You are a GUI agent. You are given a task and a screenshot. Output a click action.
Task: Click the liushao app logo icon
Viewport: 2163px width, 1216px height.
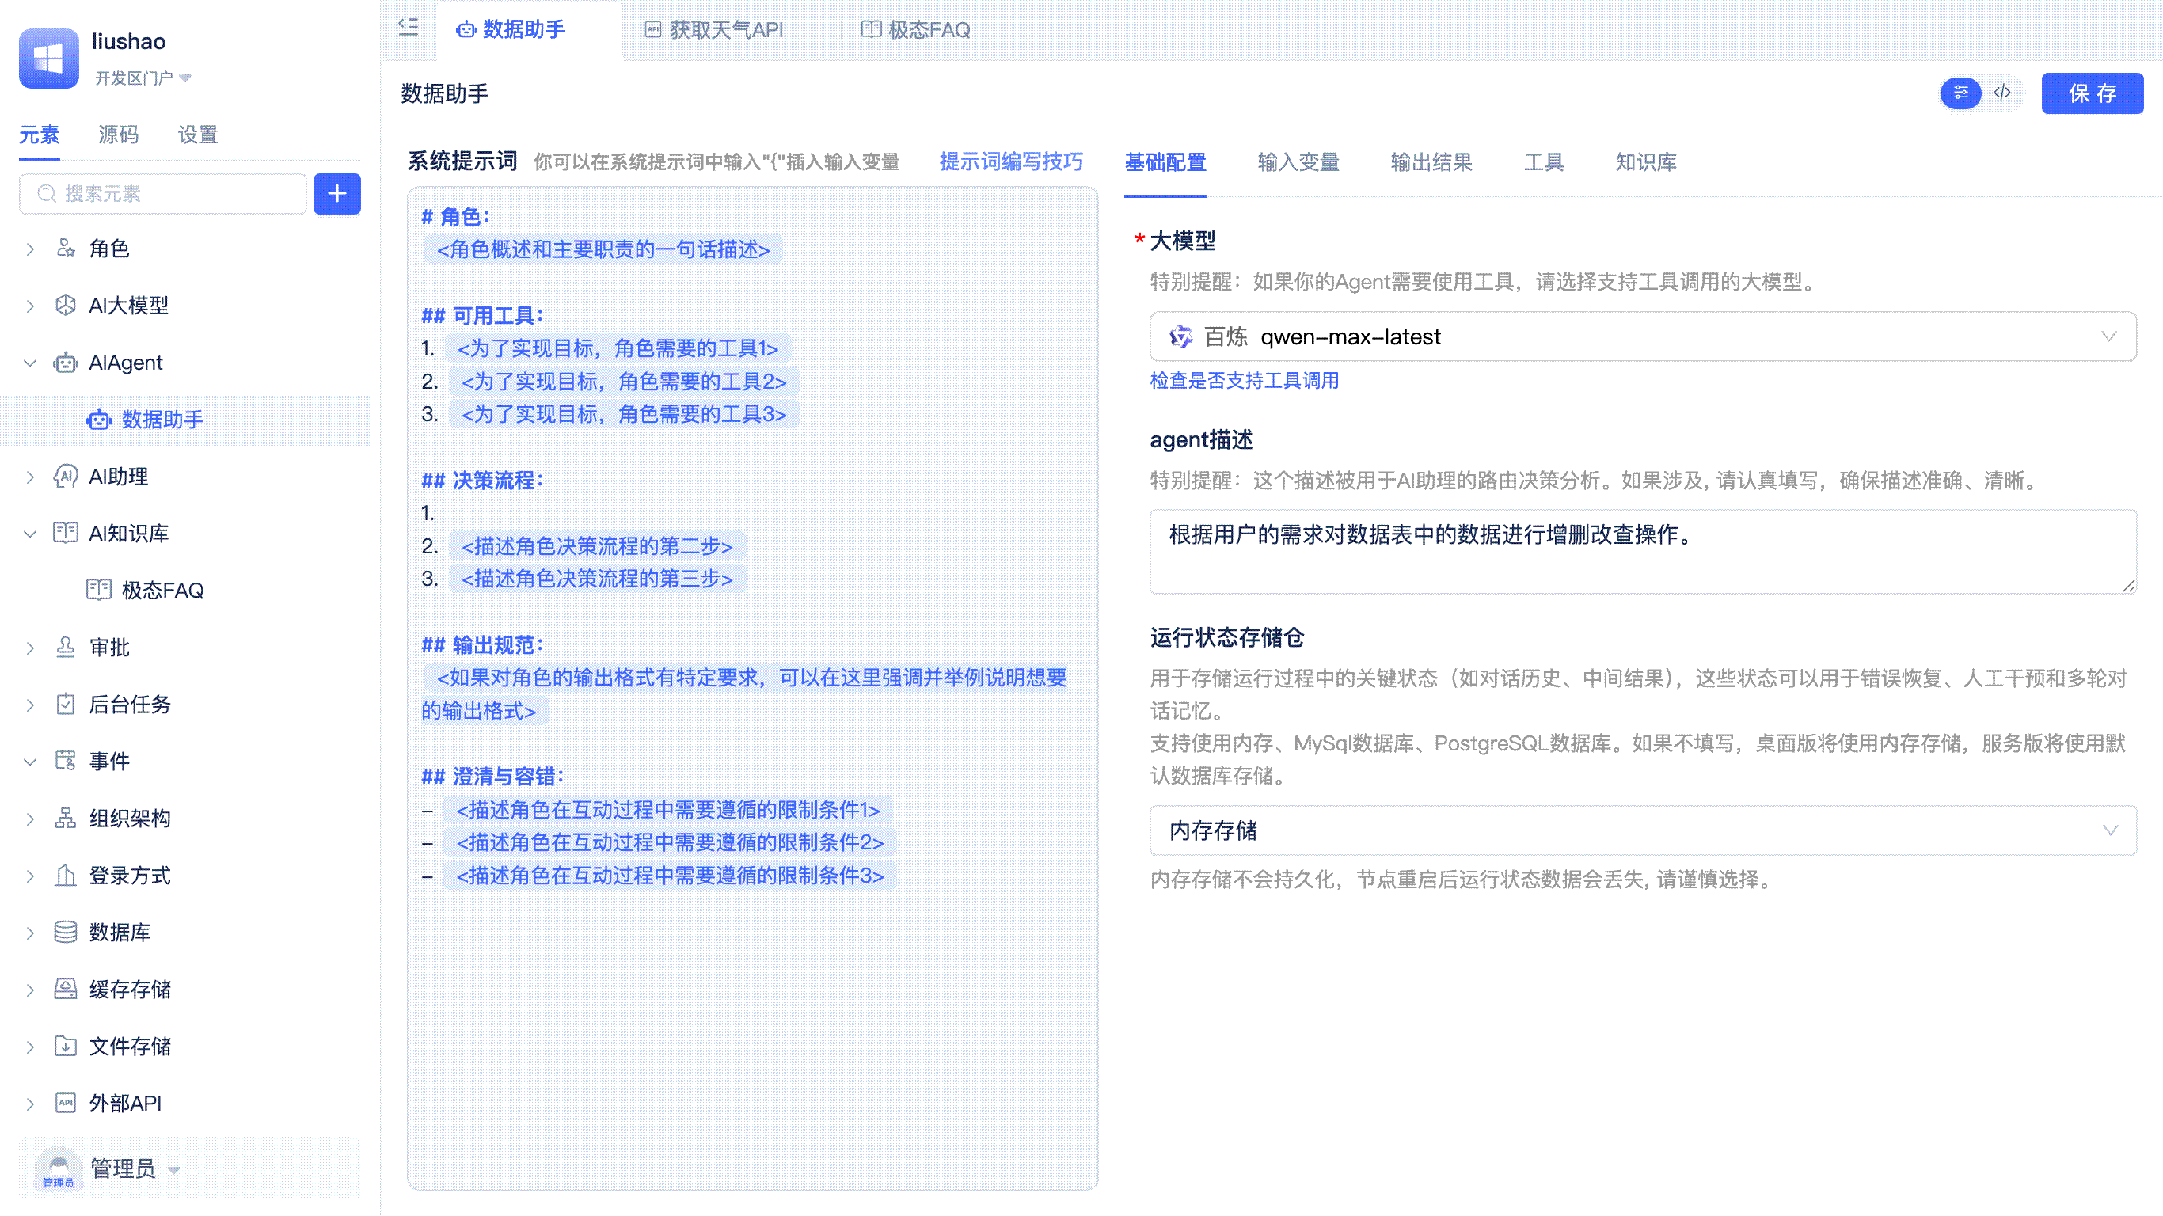[x=49, y=58]
